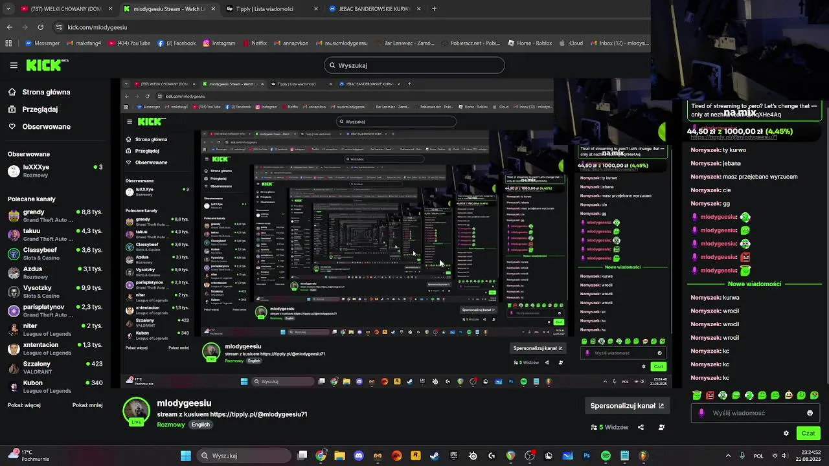
Task: Click the kick.com address bar
Action: click(x=350, y=27)
